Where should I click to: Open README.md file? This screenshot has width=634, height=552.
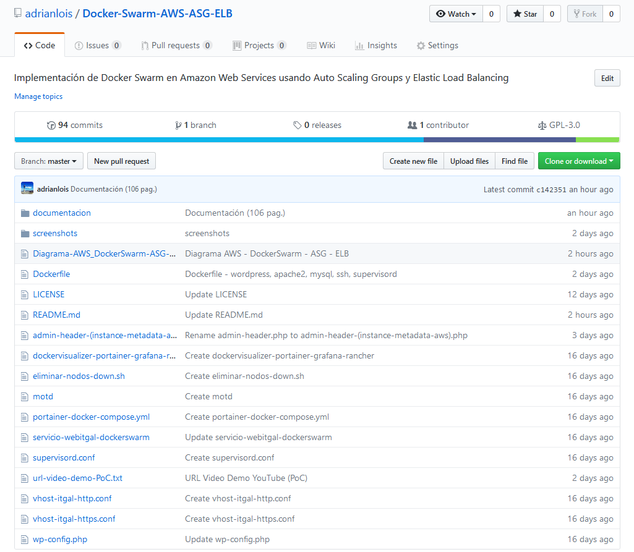pyautogui.click(x=56, y=315)
